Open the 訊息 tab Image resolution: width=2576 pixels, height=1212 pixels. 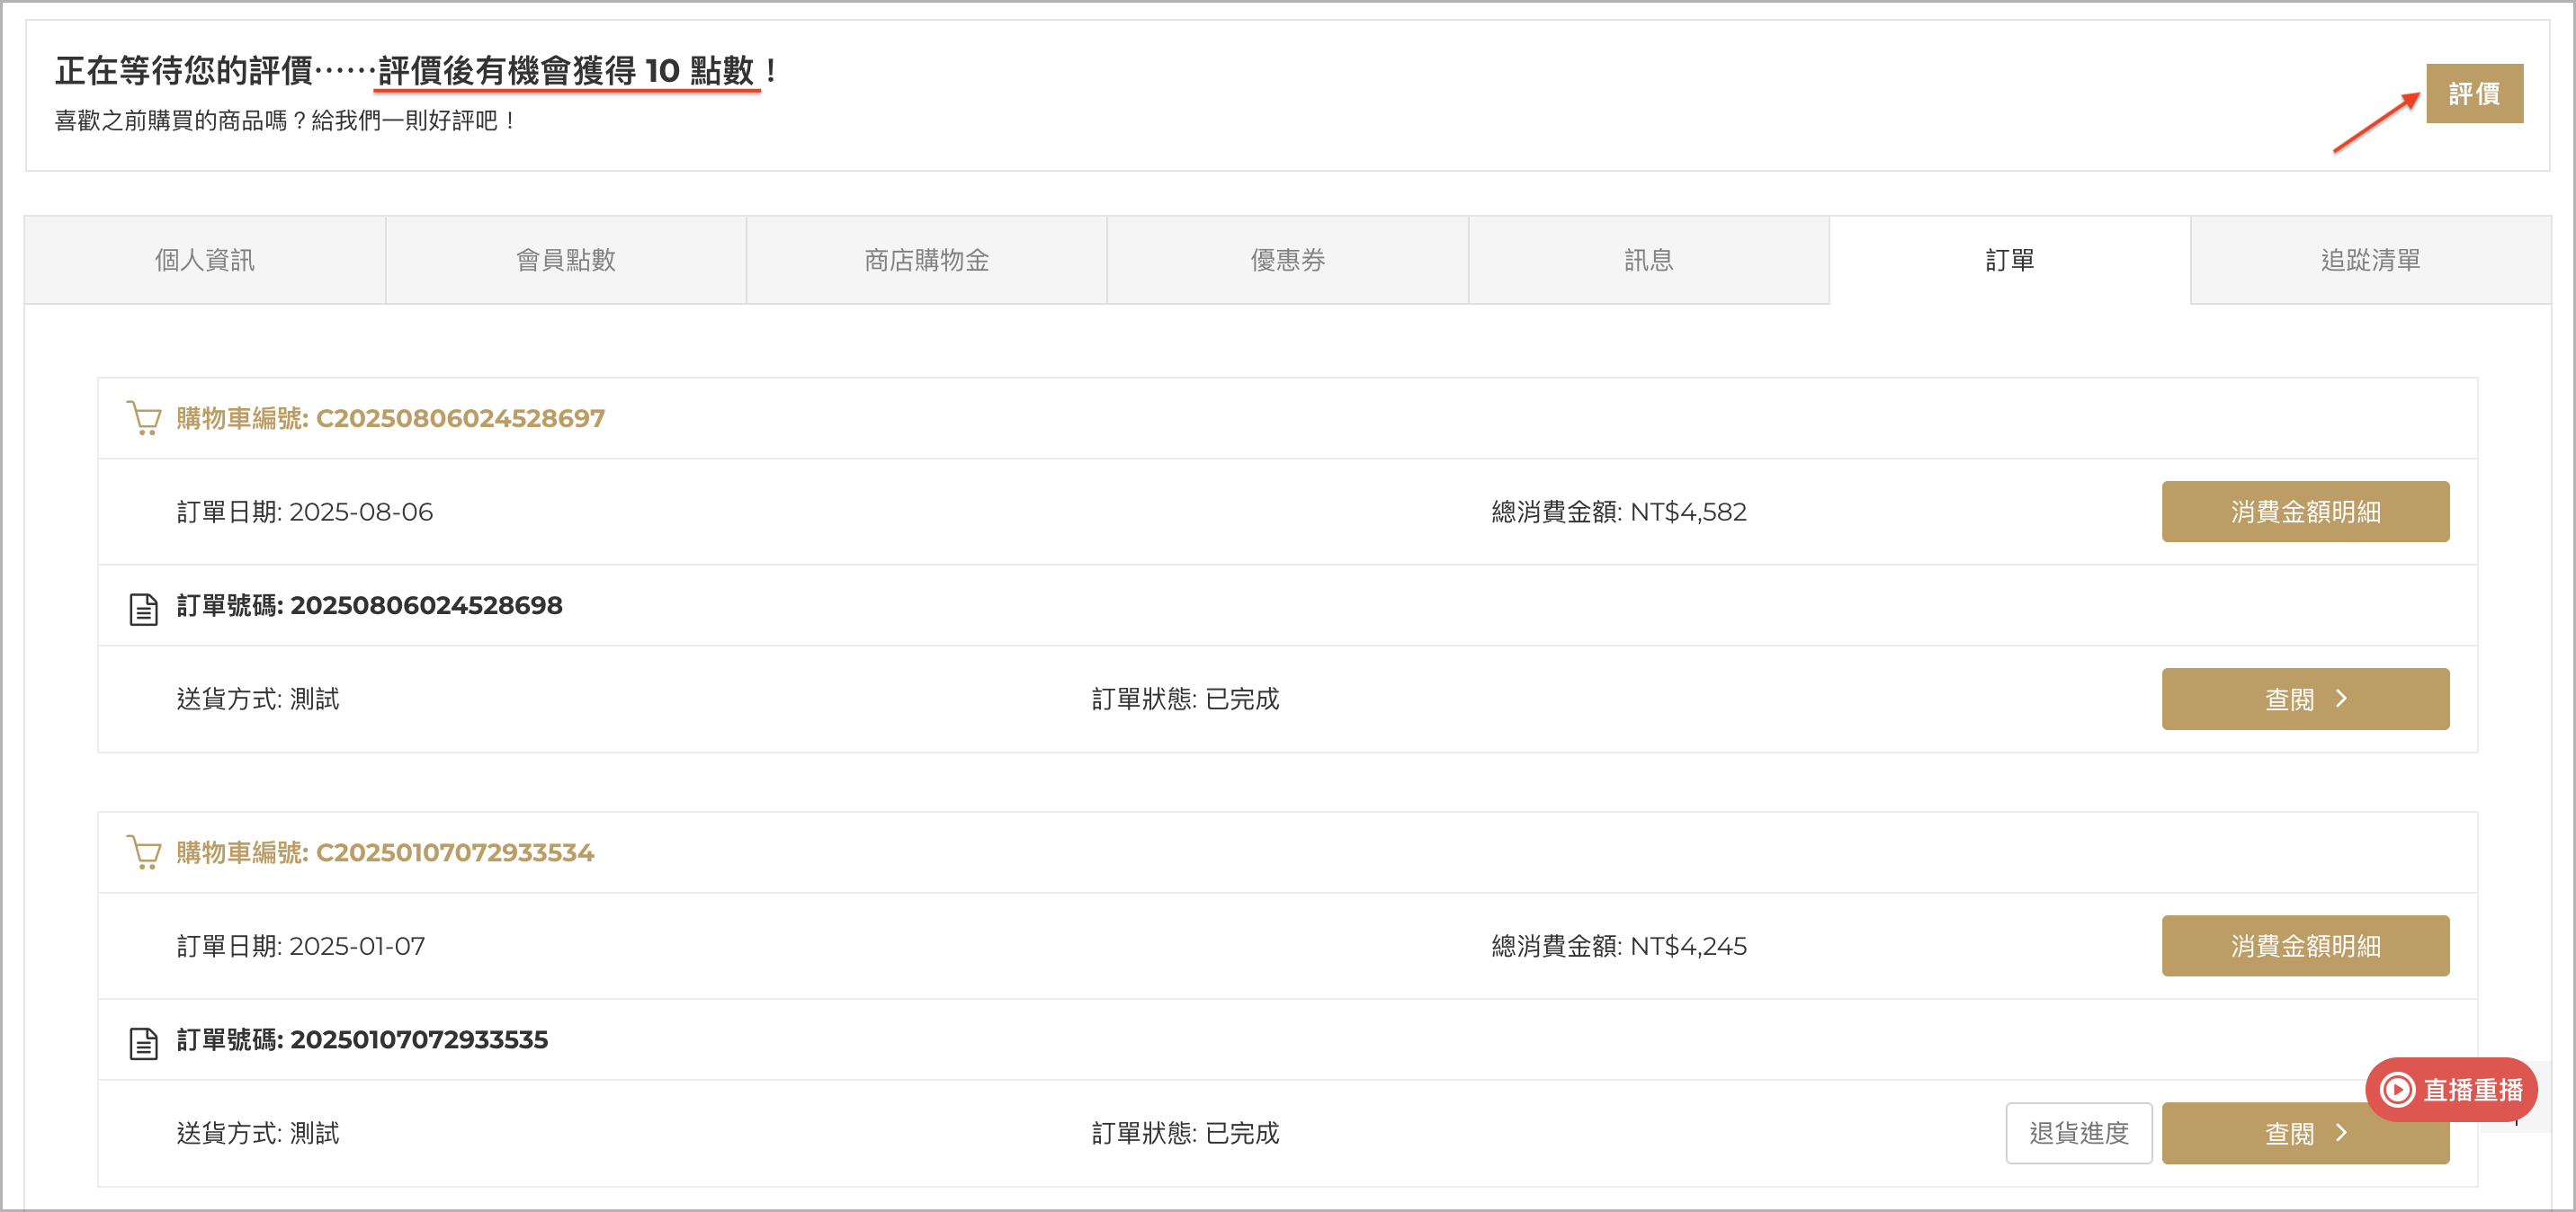click(1649, 260)
